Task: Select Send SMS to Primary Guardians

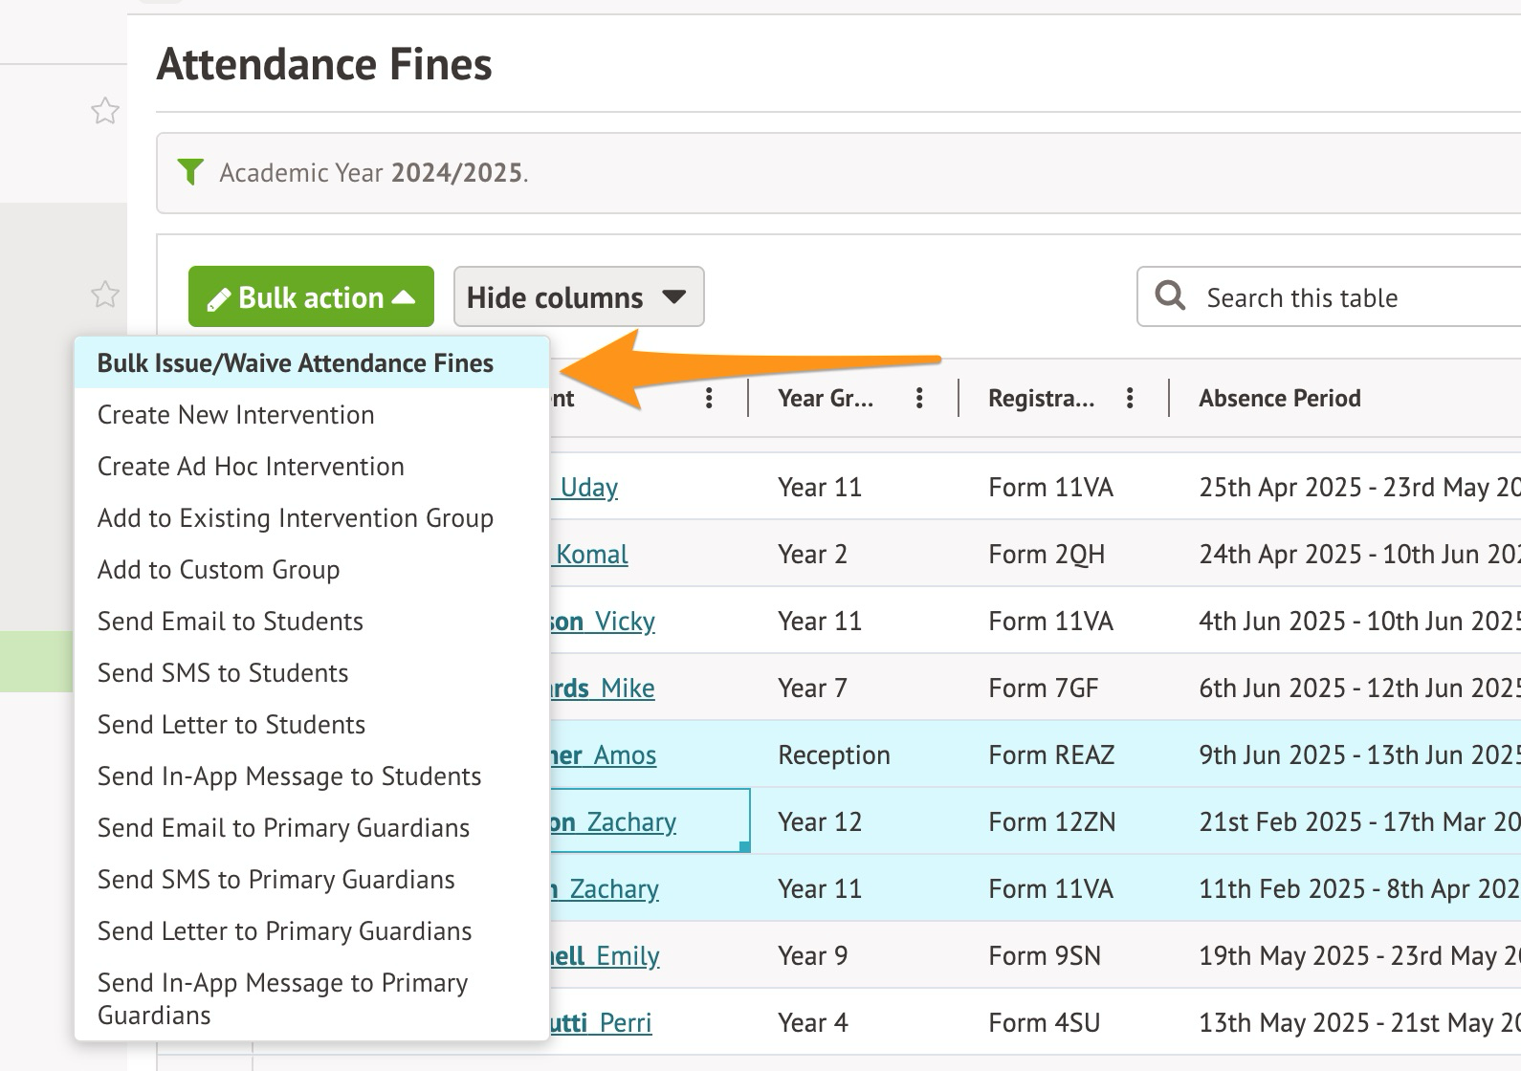Action: point(276,880)
